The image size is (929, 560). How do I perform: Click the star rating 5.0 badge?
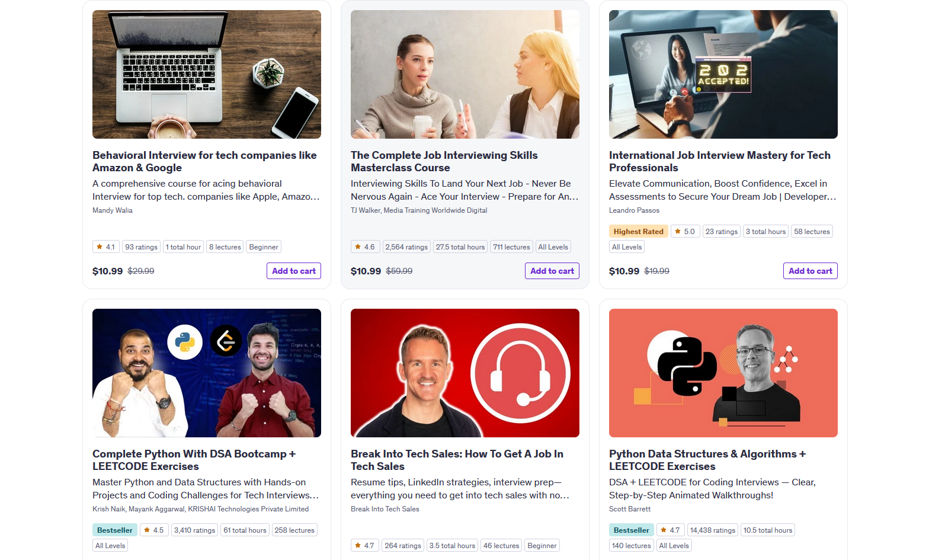pyautogui.click(x=685, y=232)
